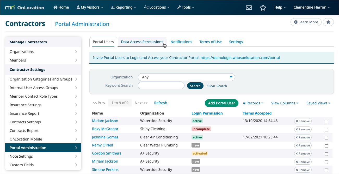Open Insurance Settings in sidebar

click(43, 105)
